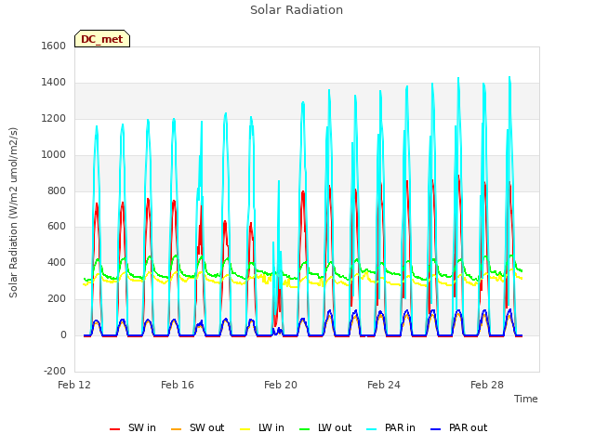Click the 200 y-axis tick label
595x446 pixels.
(57, 299)
